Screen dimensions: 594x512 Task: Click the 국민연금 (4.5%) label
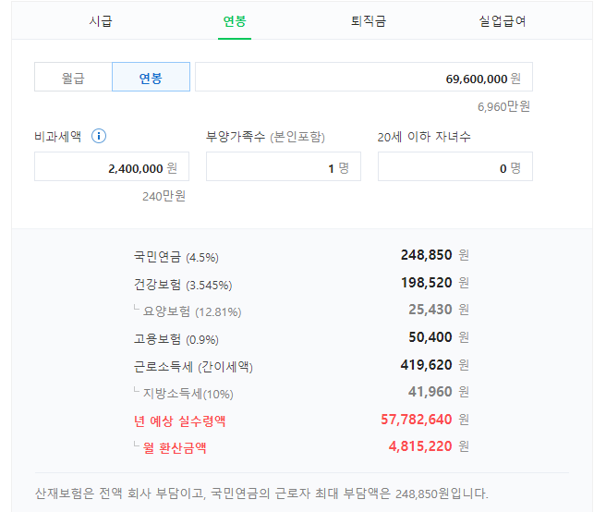click(176, 257)
